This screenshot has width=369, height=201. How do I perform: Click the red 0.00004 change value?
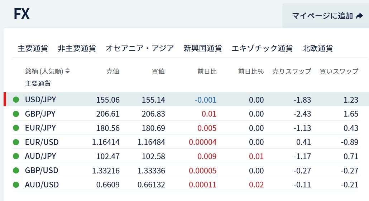point(203,142)
